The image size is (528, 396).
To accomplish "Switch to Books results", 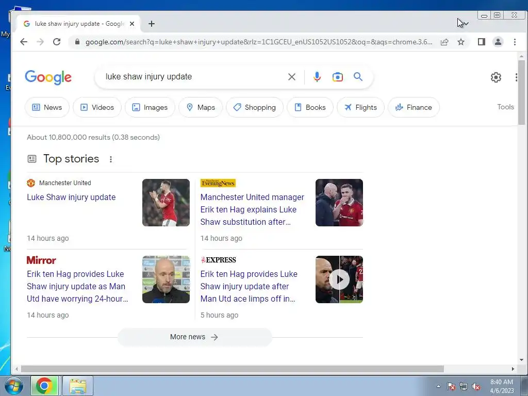I will [310, 107].
